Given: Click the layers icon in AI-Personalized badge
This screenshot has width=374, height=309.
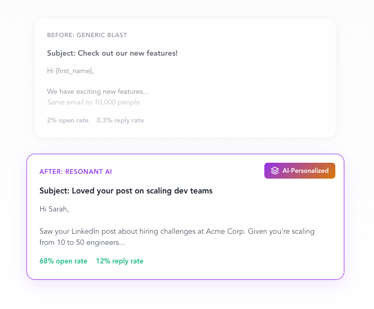Looking at the screenshot, I should point(275,171).
